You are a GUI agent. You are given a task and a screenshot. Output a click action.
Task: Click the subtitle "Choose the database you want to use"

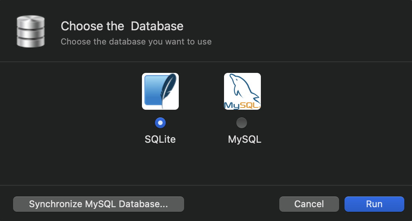[136, 41]
